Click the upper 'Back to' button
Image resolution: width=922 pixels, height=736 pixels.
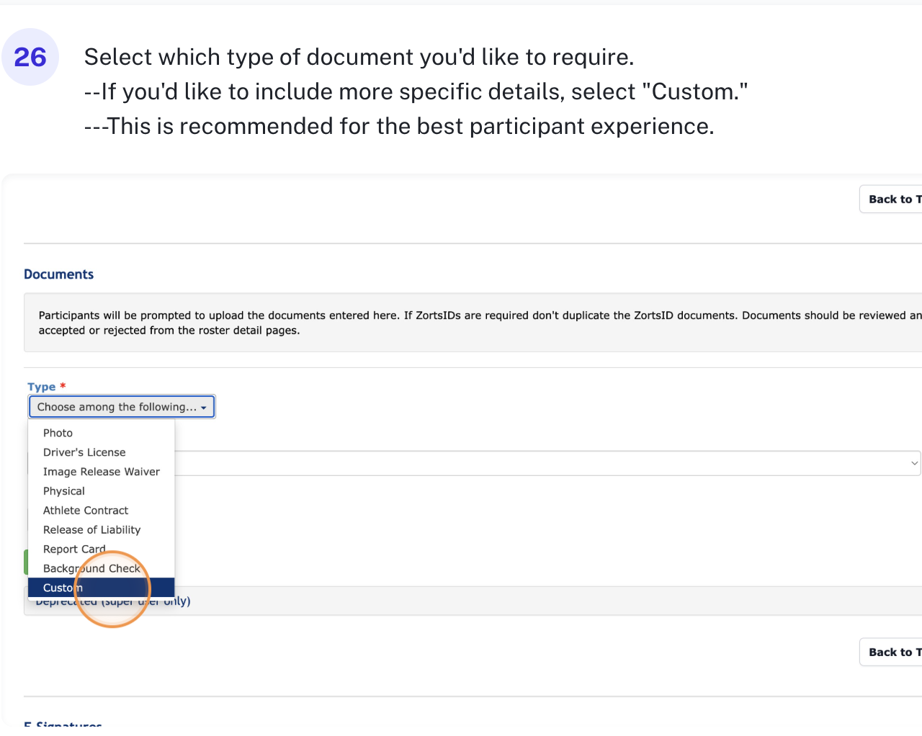point(892,199)
